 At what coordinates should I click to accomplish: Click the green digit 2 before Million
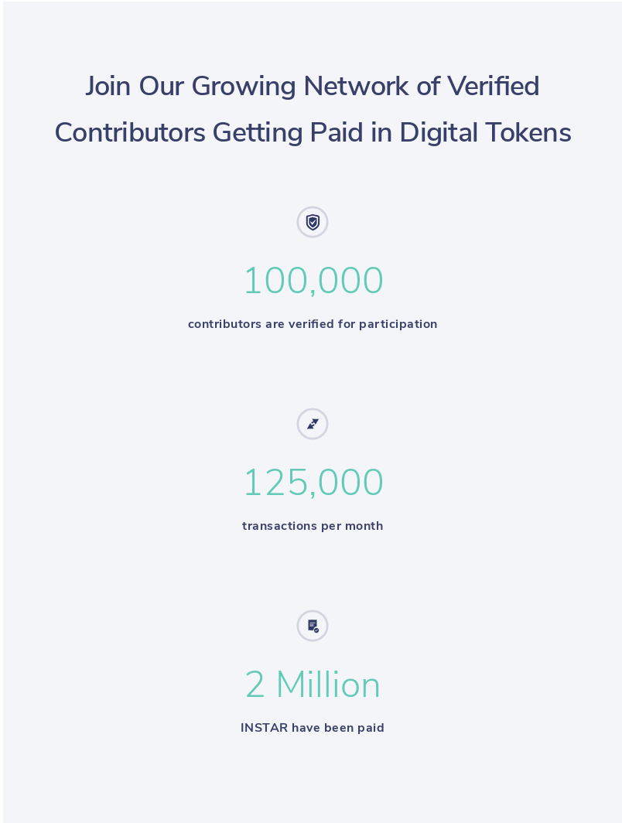[255, 685]
